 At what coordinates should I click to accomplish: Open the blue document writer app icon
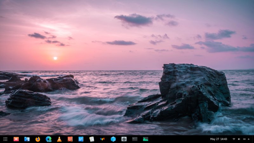81,139
